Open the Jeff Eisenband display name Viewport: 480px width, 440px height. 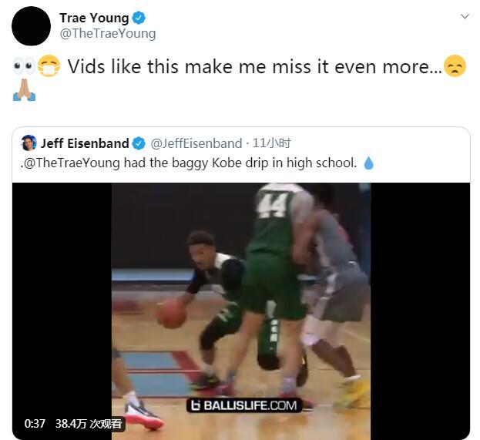85,143
